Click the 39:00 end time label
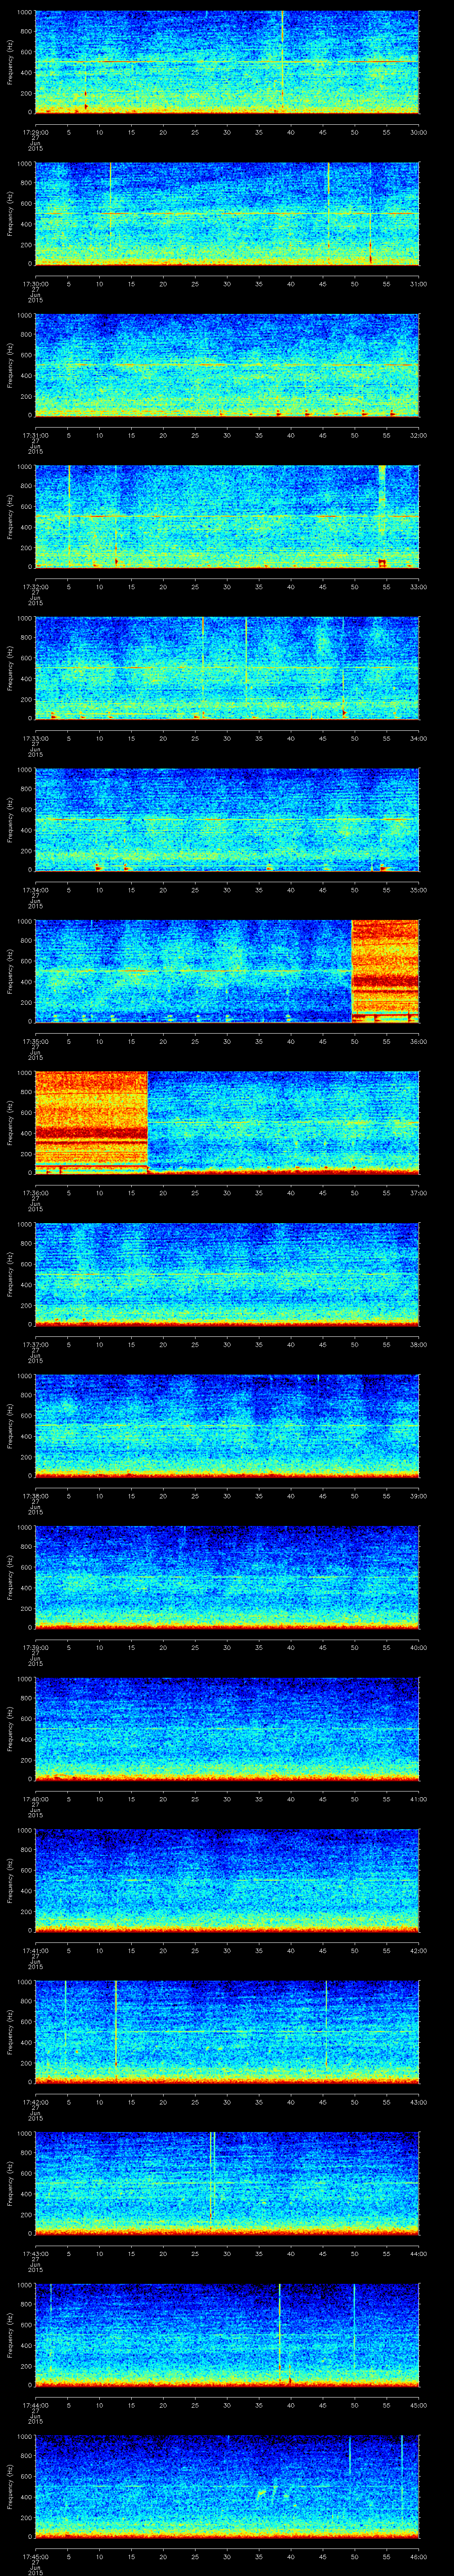Viewport: 454px width, 2576px height. 418,1496
